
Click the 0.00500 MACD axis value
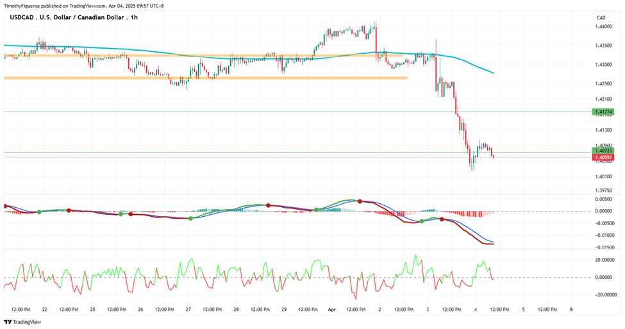[x=603, y=199]
